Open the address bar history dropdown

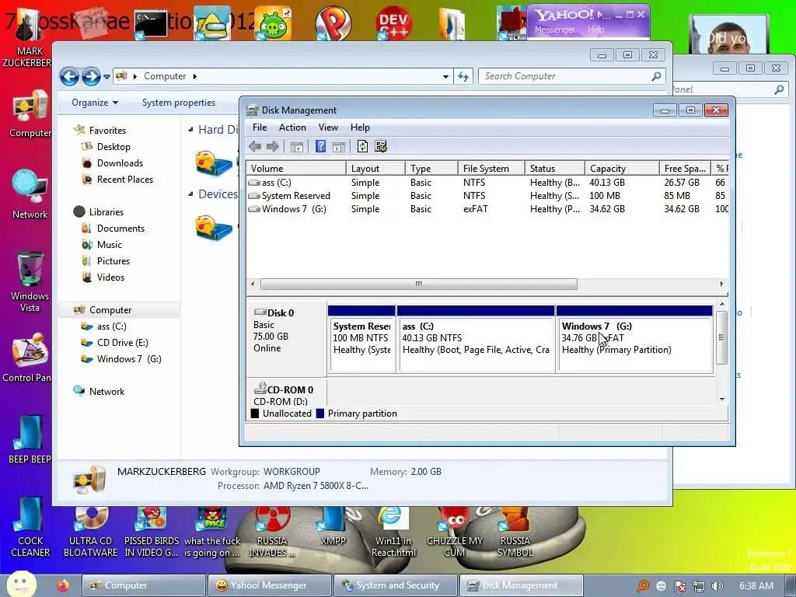(445, 77)
